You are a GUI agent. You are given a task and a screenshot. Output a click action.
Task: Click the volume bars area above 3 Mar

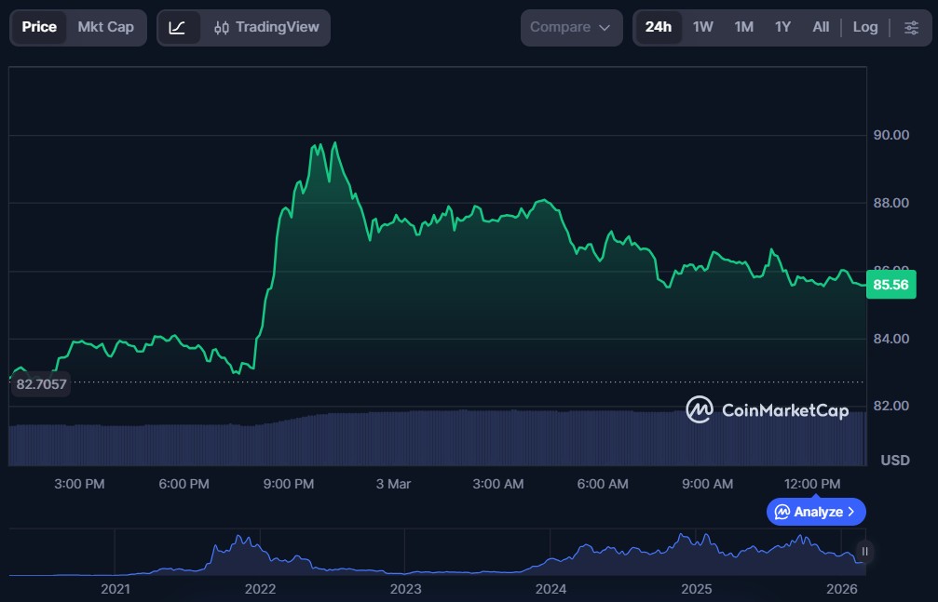(x=392, y=437)
